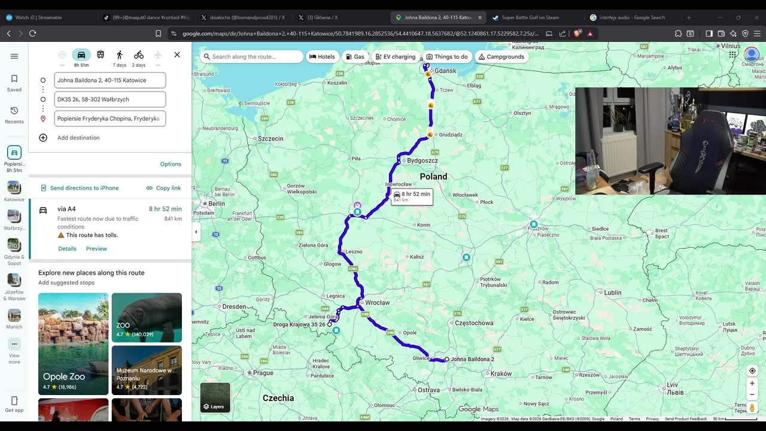Collapse the side panel arrow
This screenshot has height=431, width=766.
pyautogui.click(x=196, y=232)
